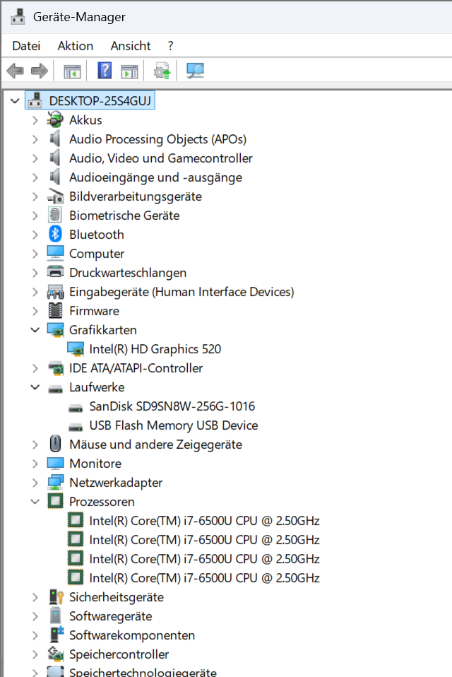452x677 pixels.
Task: Select the Biometrische Geräte label
Action: point(124,216)
